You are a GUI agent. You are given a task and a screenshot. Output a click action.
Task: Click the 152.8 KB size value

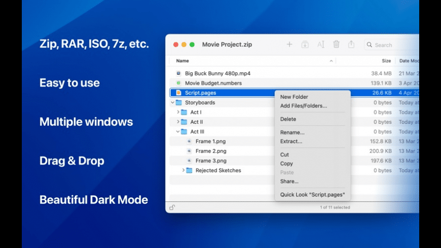pos(381,141)
